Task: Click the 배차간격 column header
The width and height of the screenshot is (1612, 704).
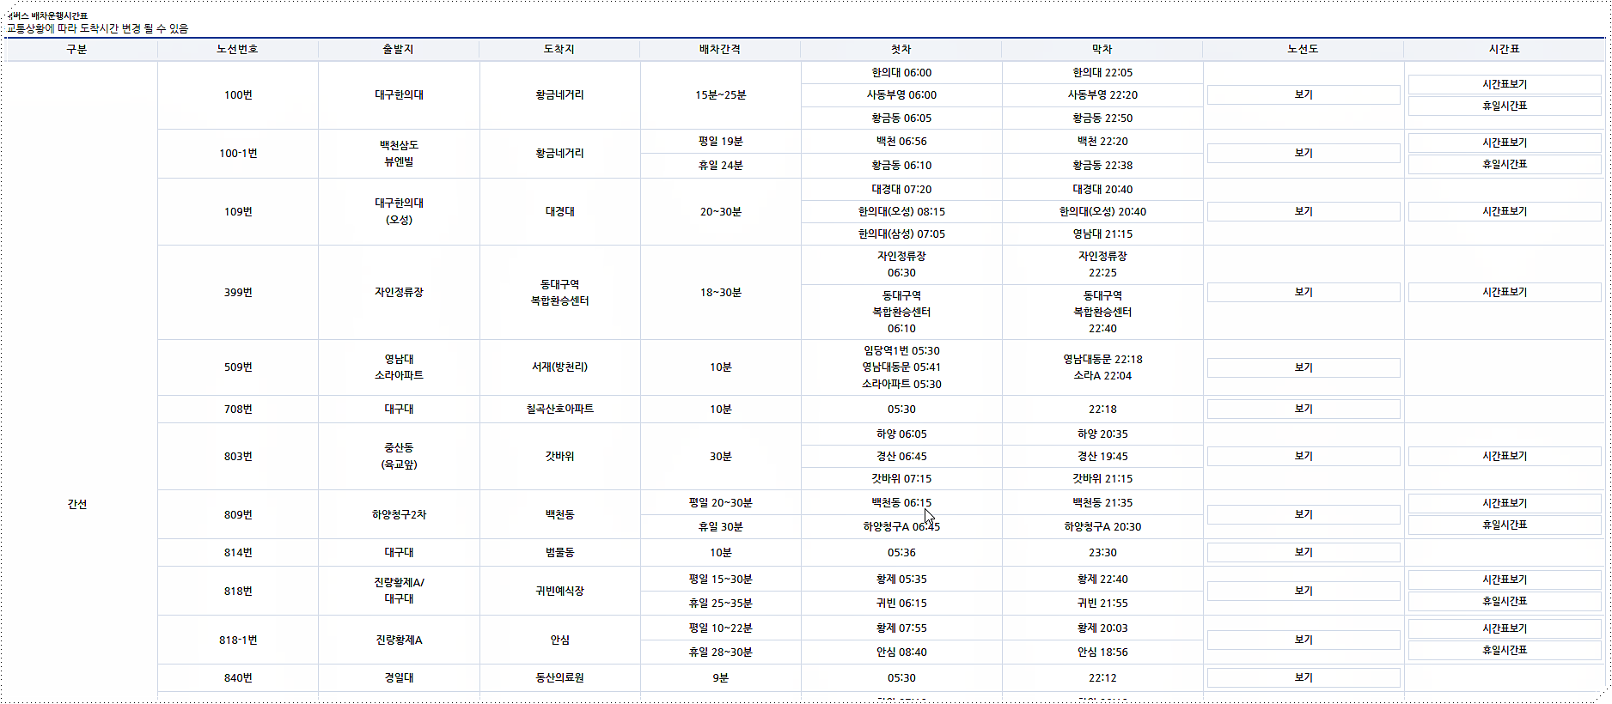Action: (720, 50)
